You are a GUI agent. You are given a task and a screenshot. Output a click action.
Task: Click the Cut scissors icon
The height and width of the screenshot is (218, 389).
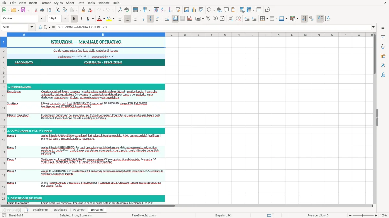(58, 10)
